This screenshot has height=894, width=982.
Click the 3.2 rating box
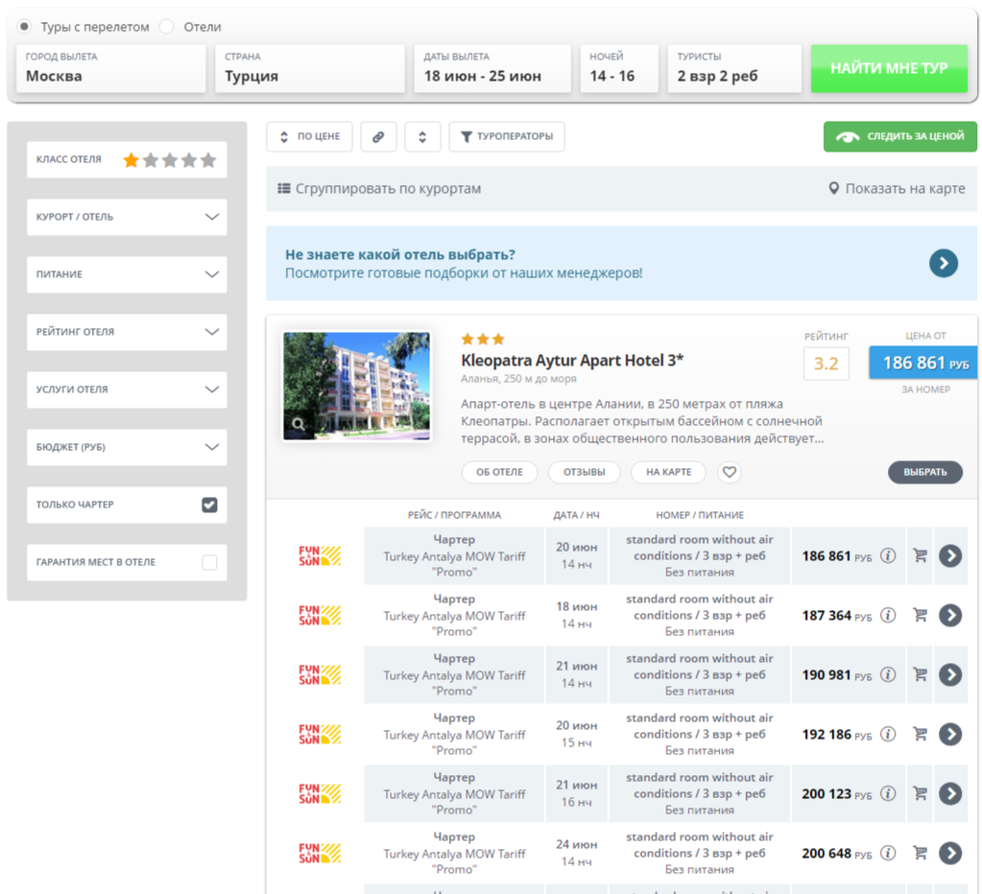point(826,364)
